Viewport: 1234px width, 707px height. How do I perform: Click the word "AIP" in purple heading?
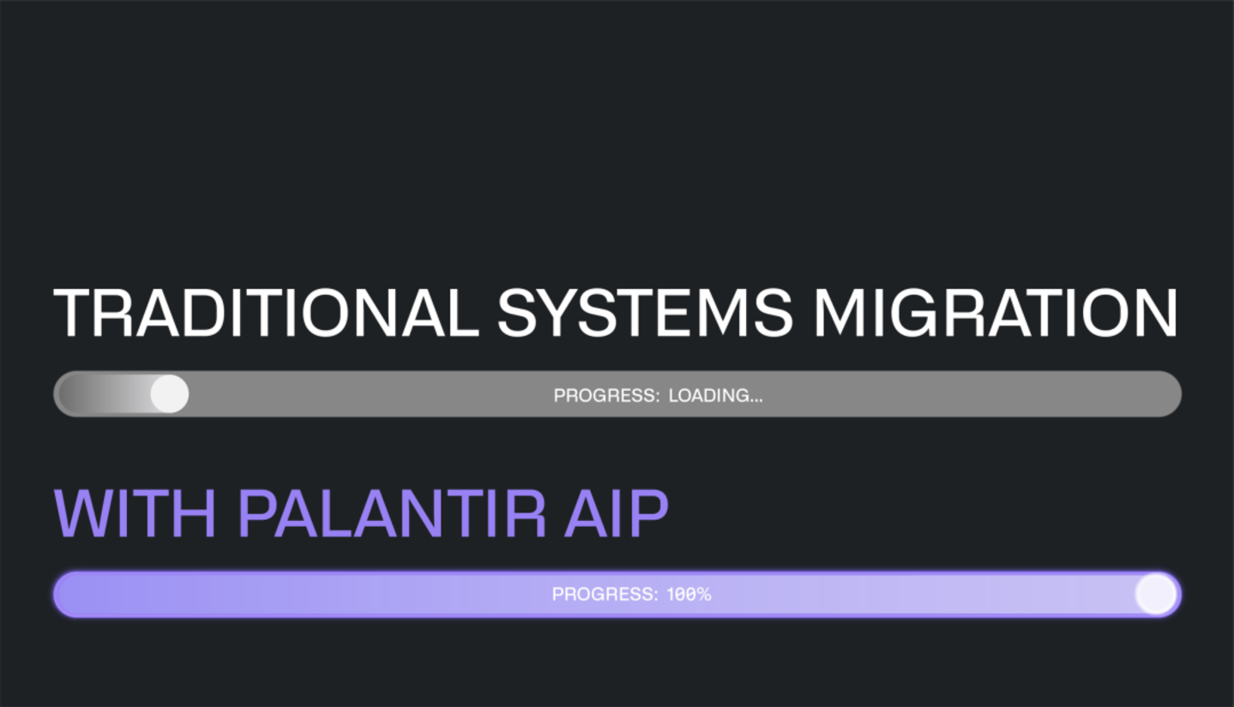(617, 513)
